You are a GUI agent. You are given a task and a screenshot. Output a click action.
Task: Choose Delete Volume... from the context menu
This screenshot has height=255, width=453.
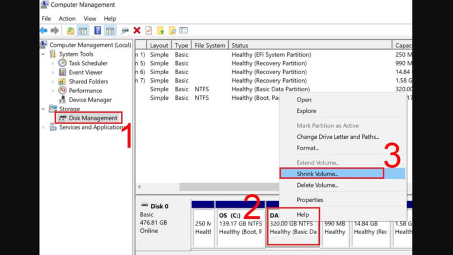(x=317, y=185)
